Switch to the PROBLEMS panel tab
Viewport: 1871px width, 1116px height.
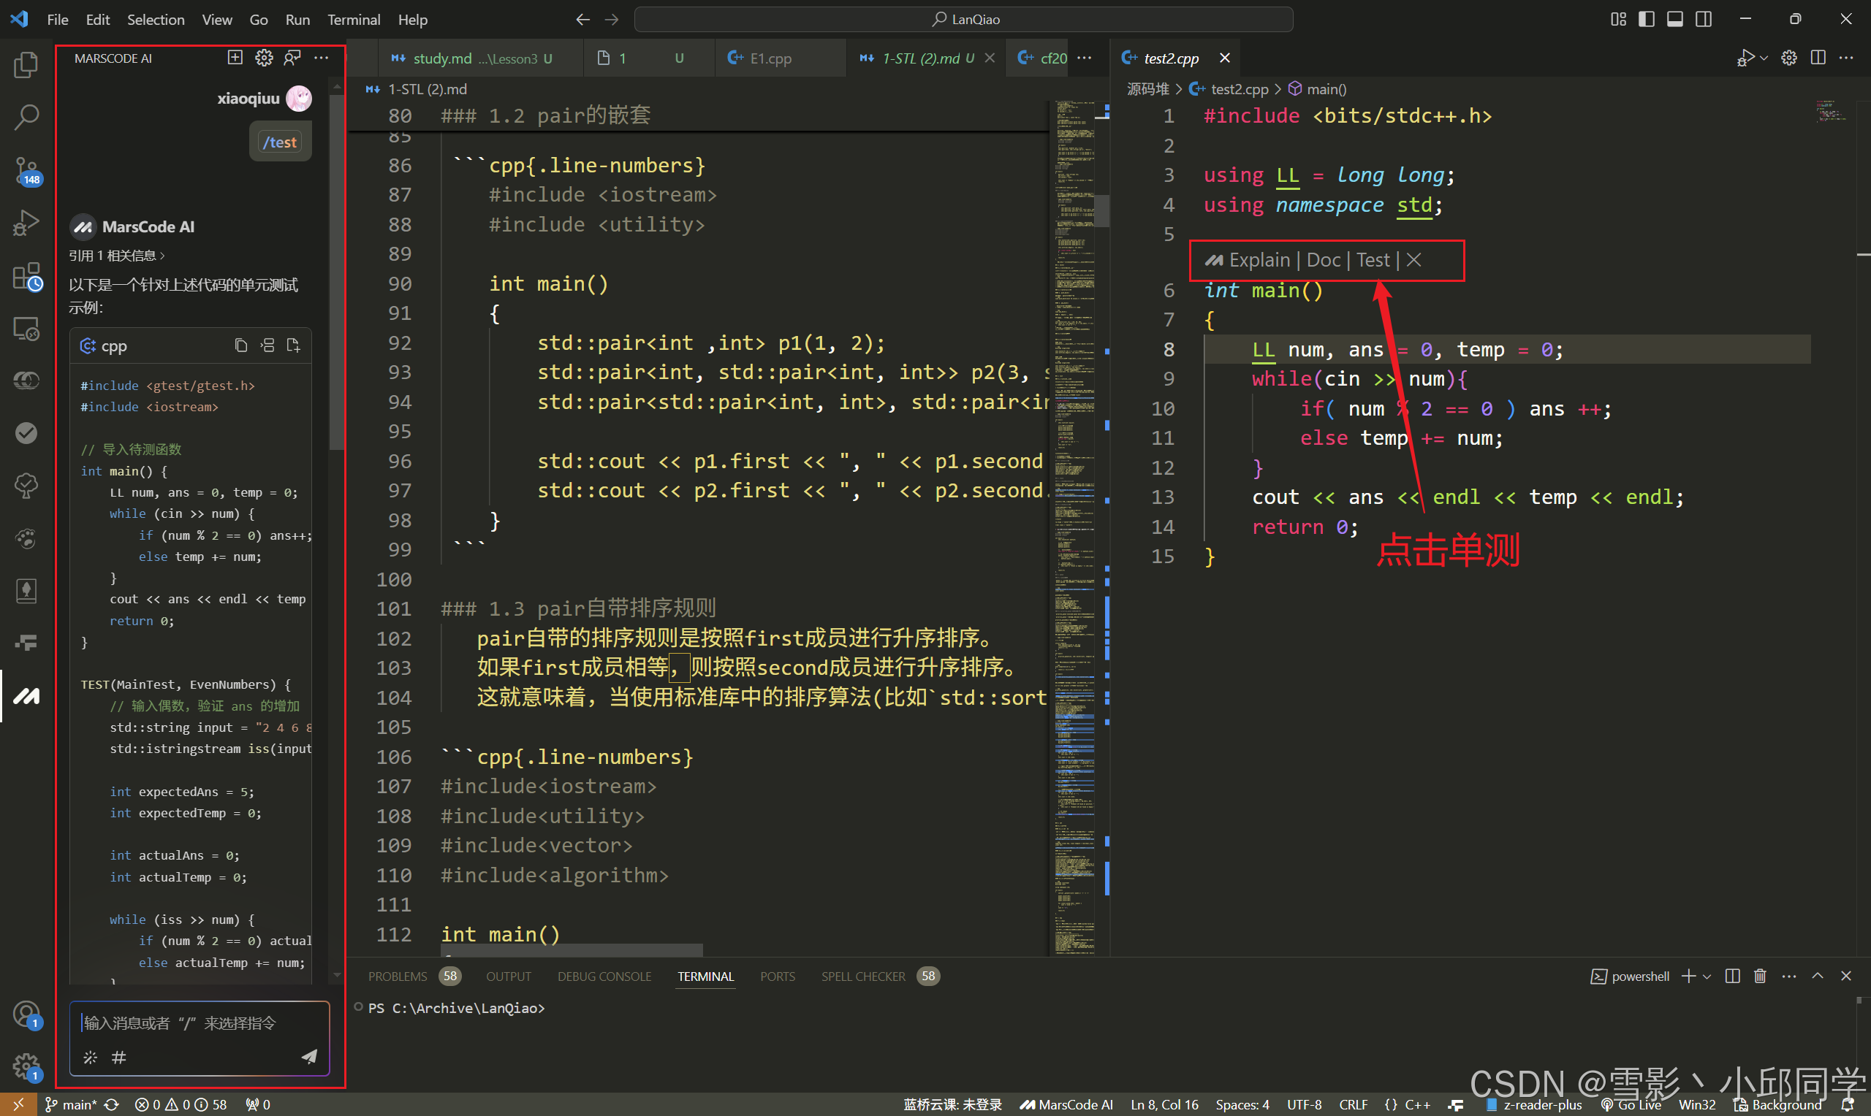(x=397, y=976)
